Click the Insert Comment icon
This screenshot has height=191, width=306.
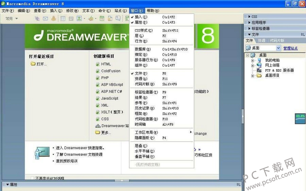click(118, 19)
